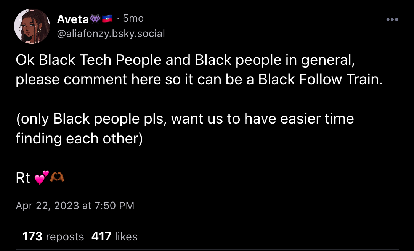
Task: Click the middle dot in the overflow icon
Action: (392, 19)
